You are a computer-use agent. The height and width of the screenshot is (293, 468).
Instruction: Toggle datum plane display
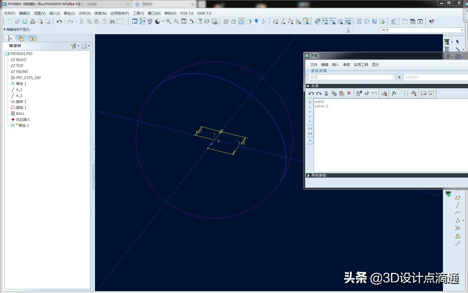[x=275, y=21]
